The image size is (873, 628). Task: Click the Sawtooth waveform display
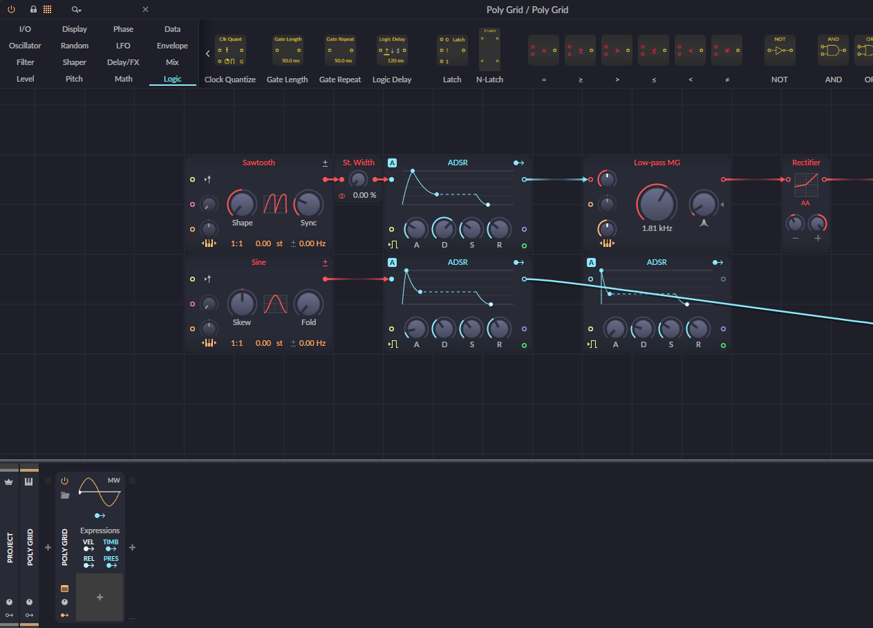(x=275, y=204)
